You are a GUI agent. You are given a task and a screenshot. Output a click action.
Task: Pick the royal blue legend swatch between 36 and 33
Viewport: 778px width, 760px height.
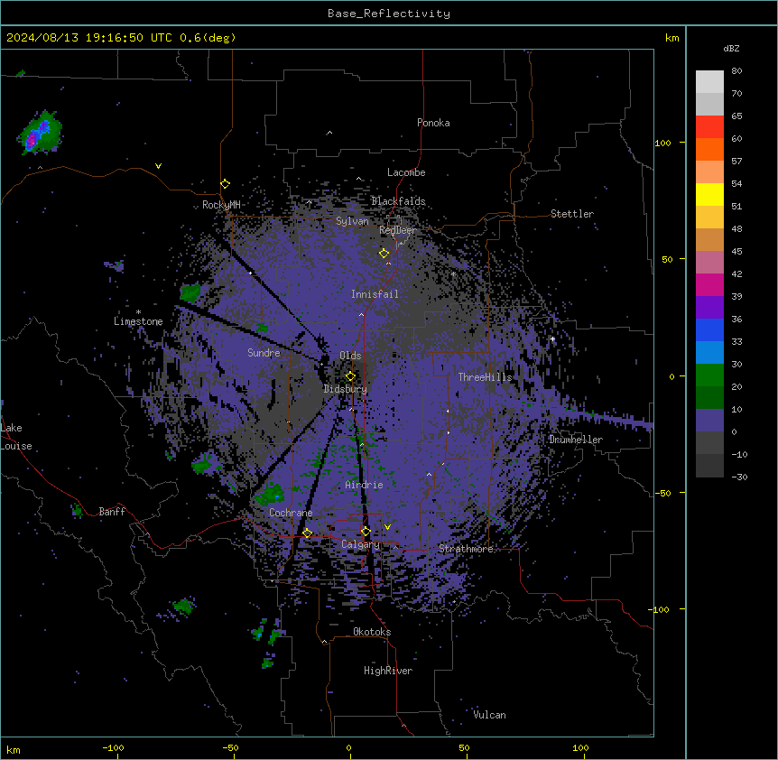point(709,330)
